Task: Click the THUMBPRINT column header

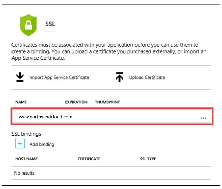Action: [107, 102]
